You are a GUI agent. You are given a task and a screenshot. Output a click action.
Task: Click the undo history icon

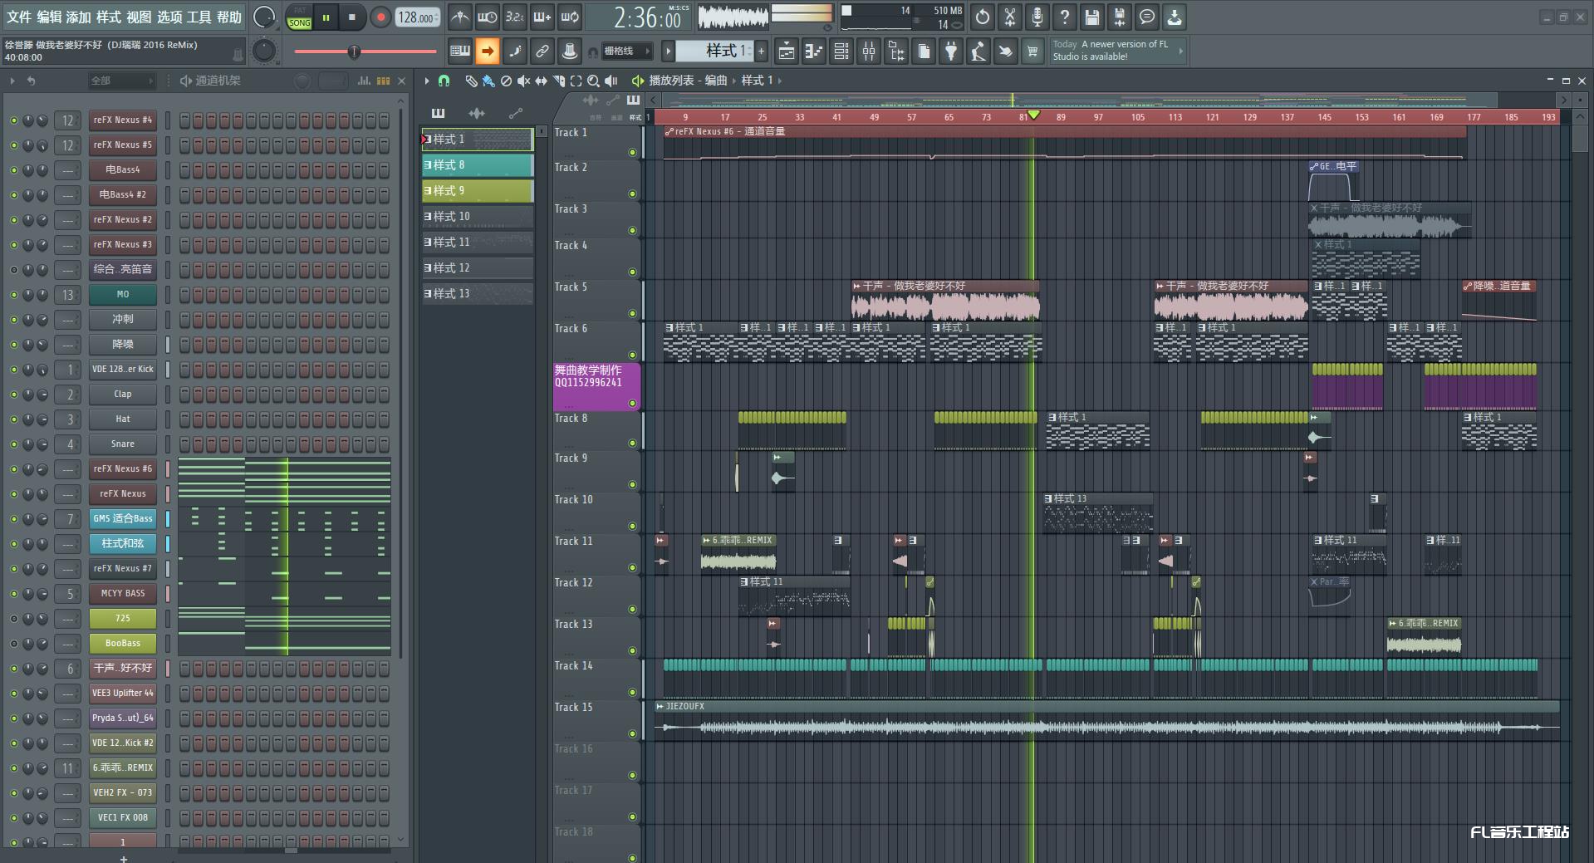click(x=983, y=17)
